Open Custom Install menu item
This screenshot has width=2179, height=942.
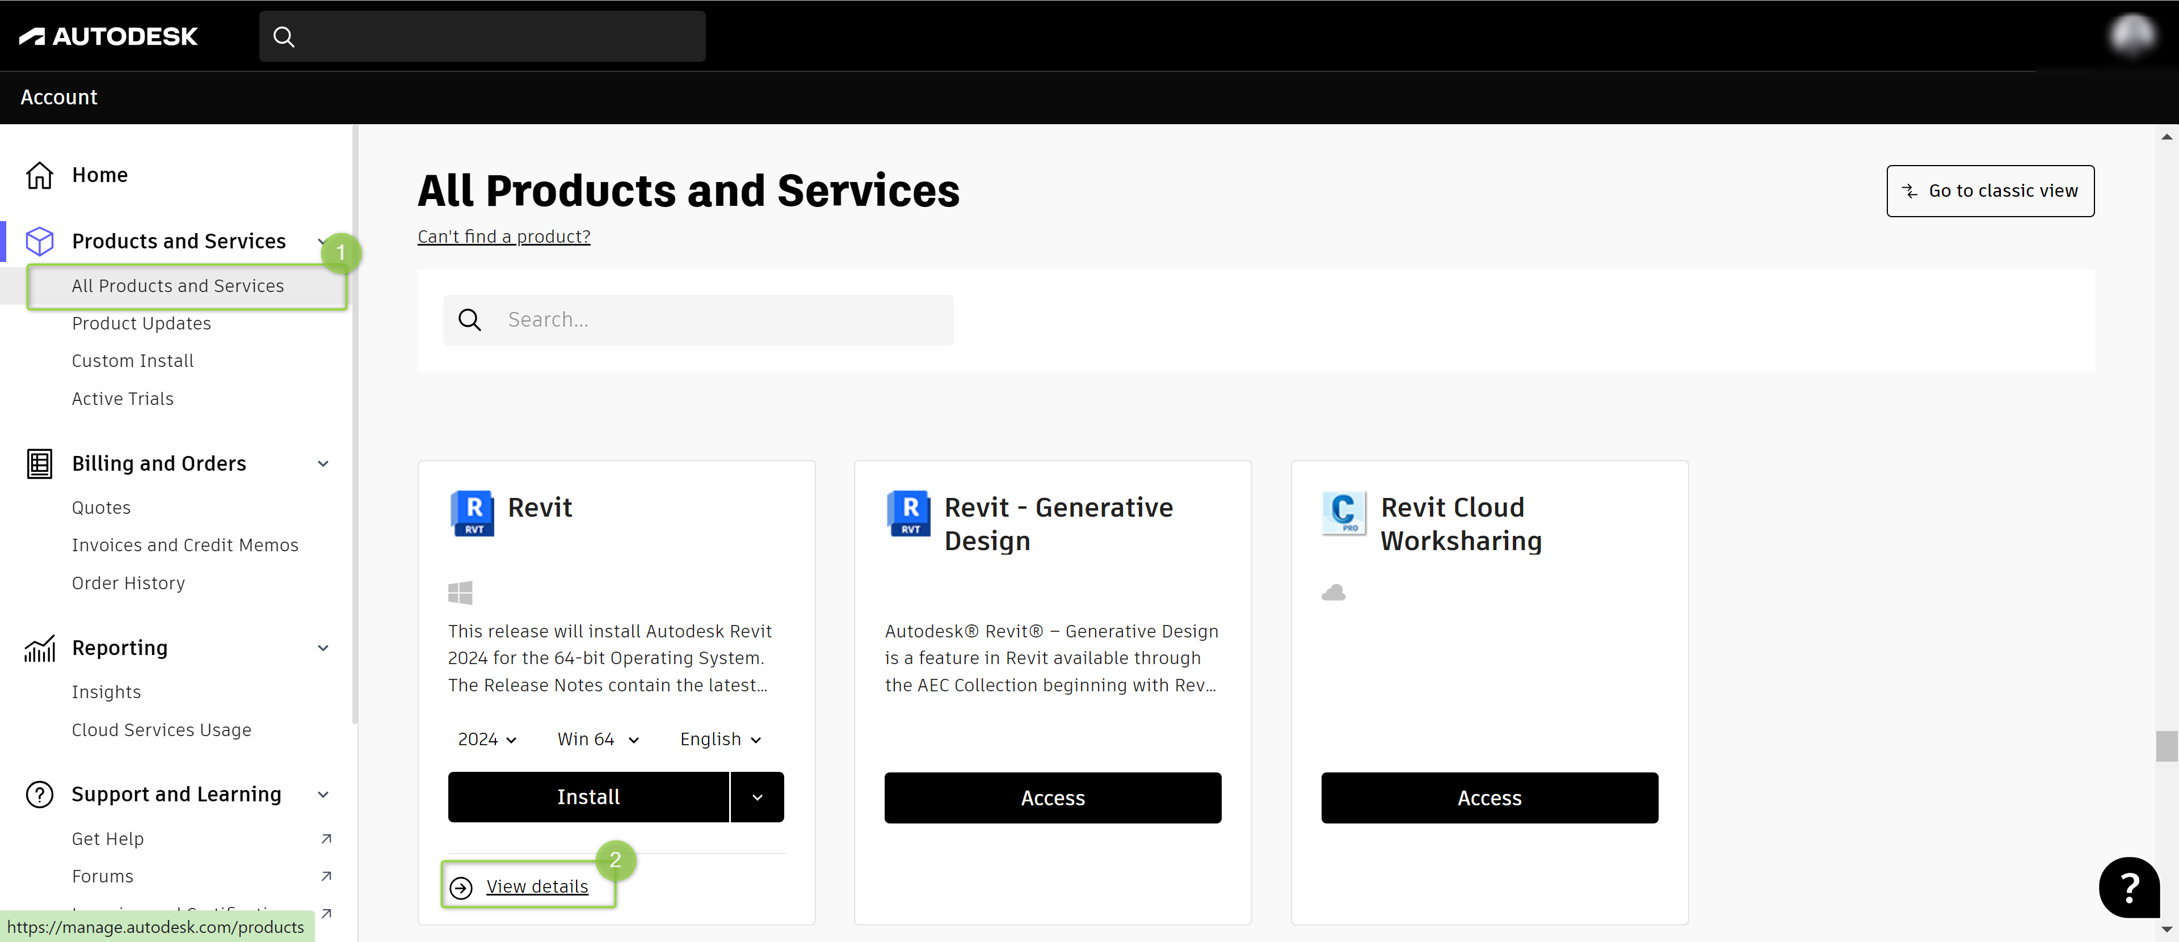click(133, 361)
